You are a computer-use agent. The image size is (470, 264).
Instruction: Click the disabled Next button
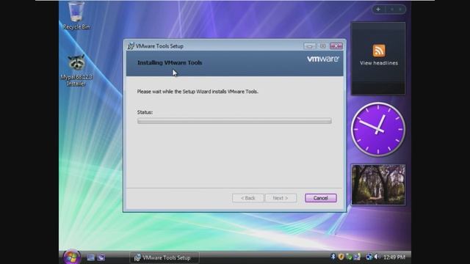pos(281,198)
